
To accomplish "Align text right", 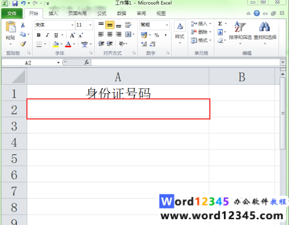I will pos(119,34).
